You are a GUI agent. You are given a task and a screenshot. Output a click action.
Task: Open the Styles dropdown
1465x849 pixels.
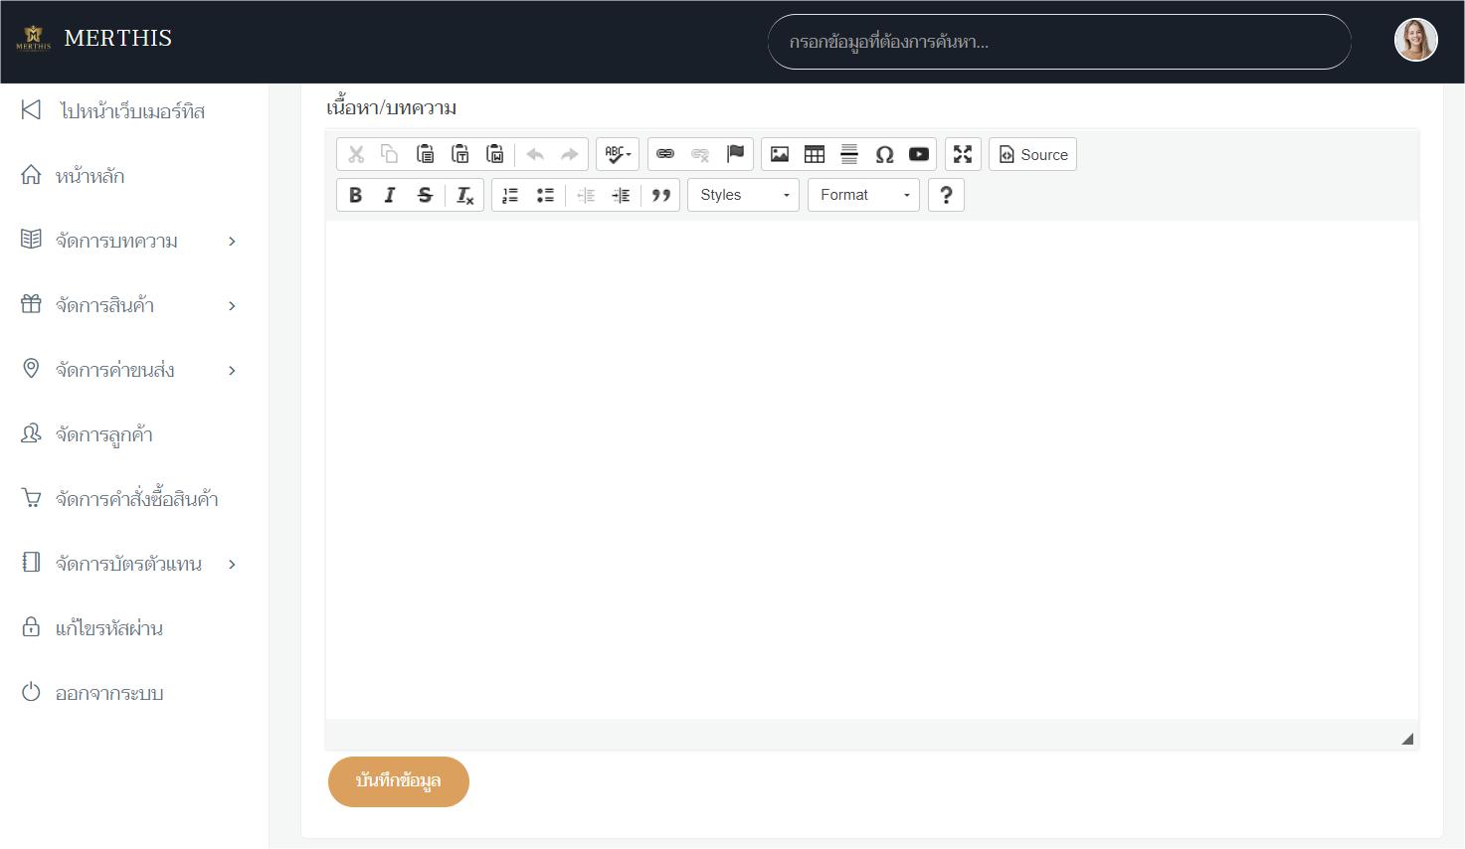click(x=744, y=195)
